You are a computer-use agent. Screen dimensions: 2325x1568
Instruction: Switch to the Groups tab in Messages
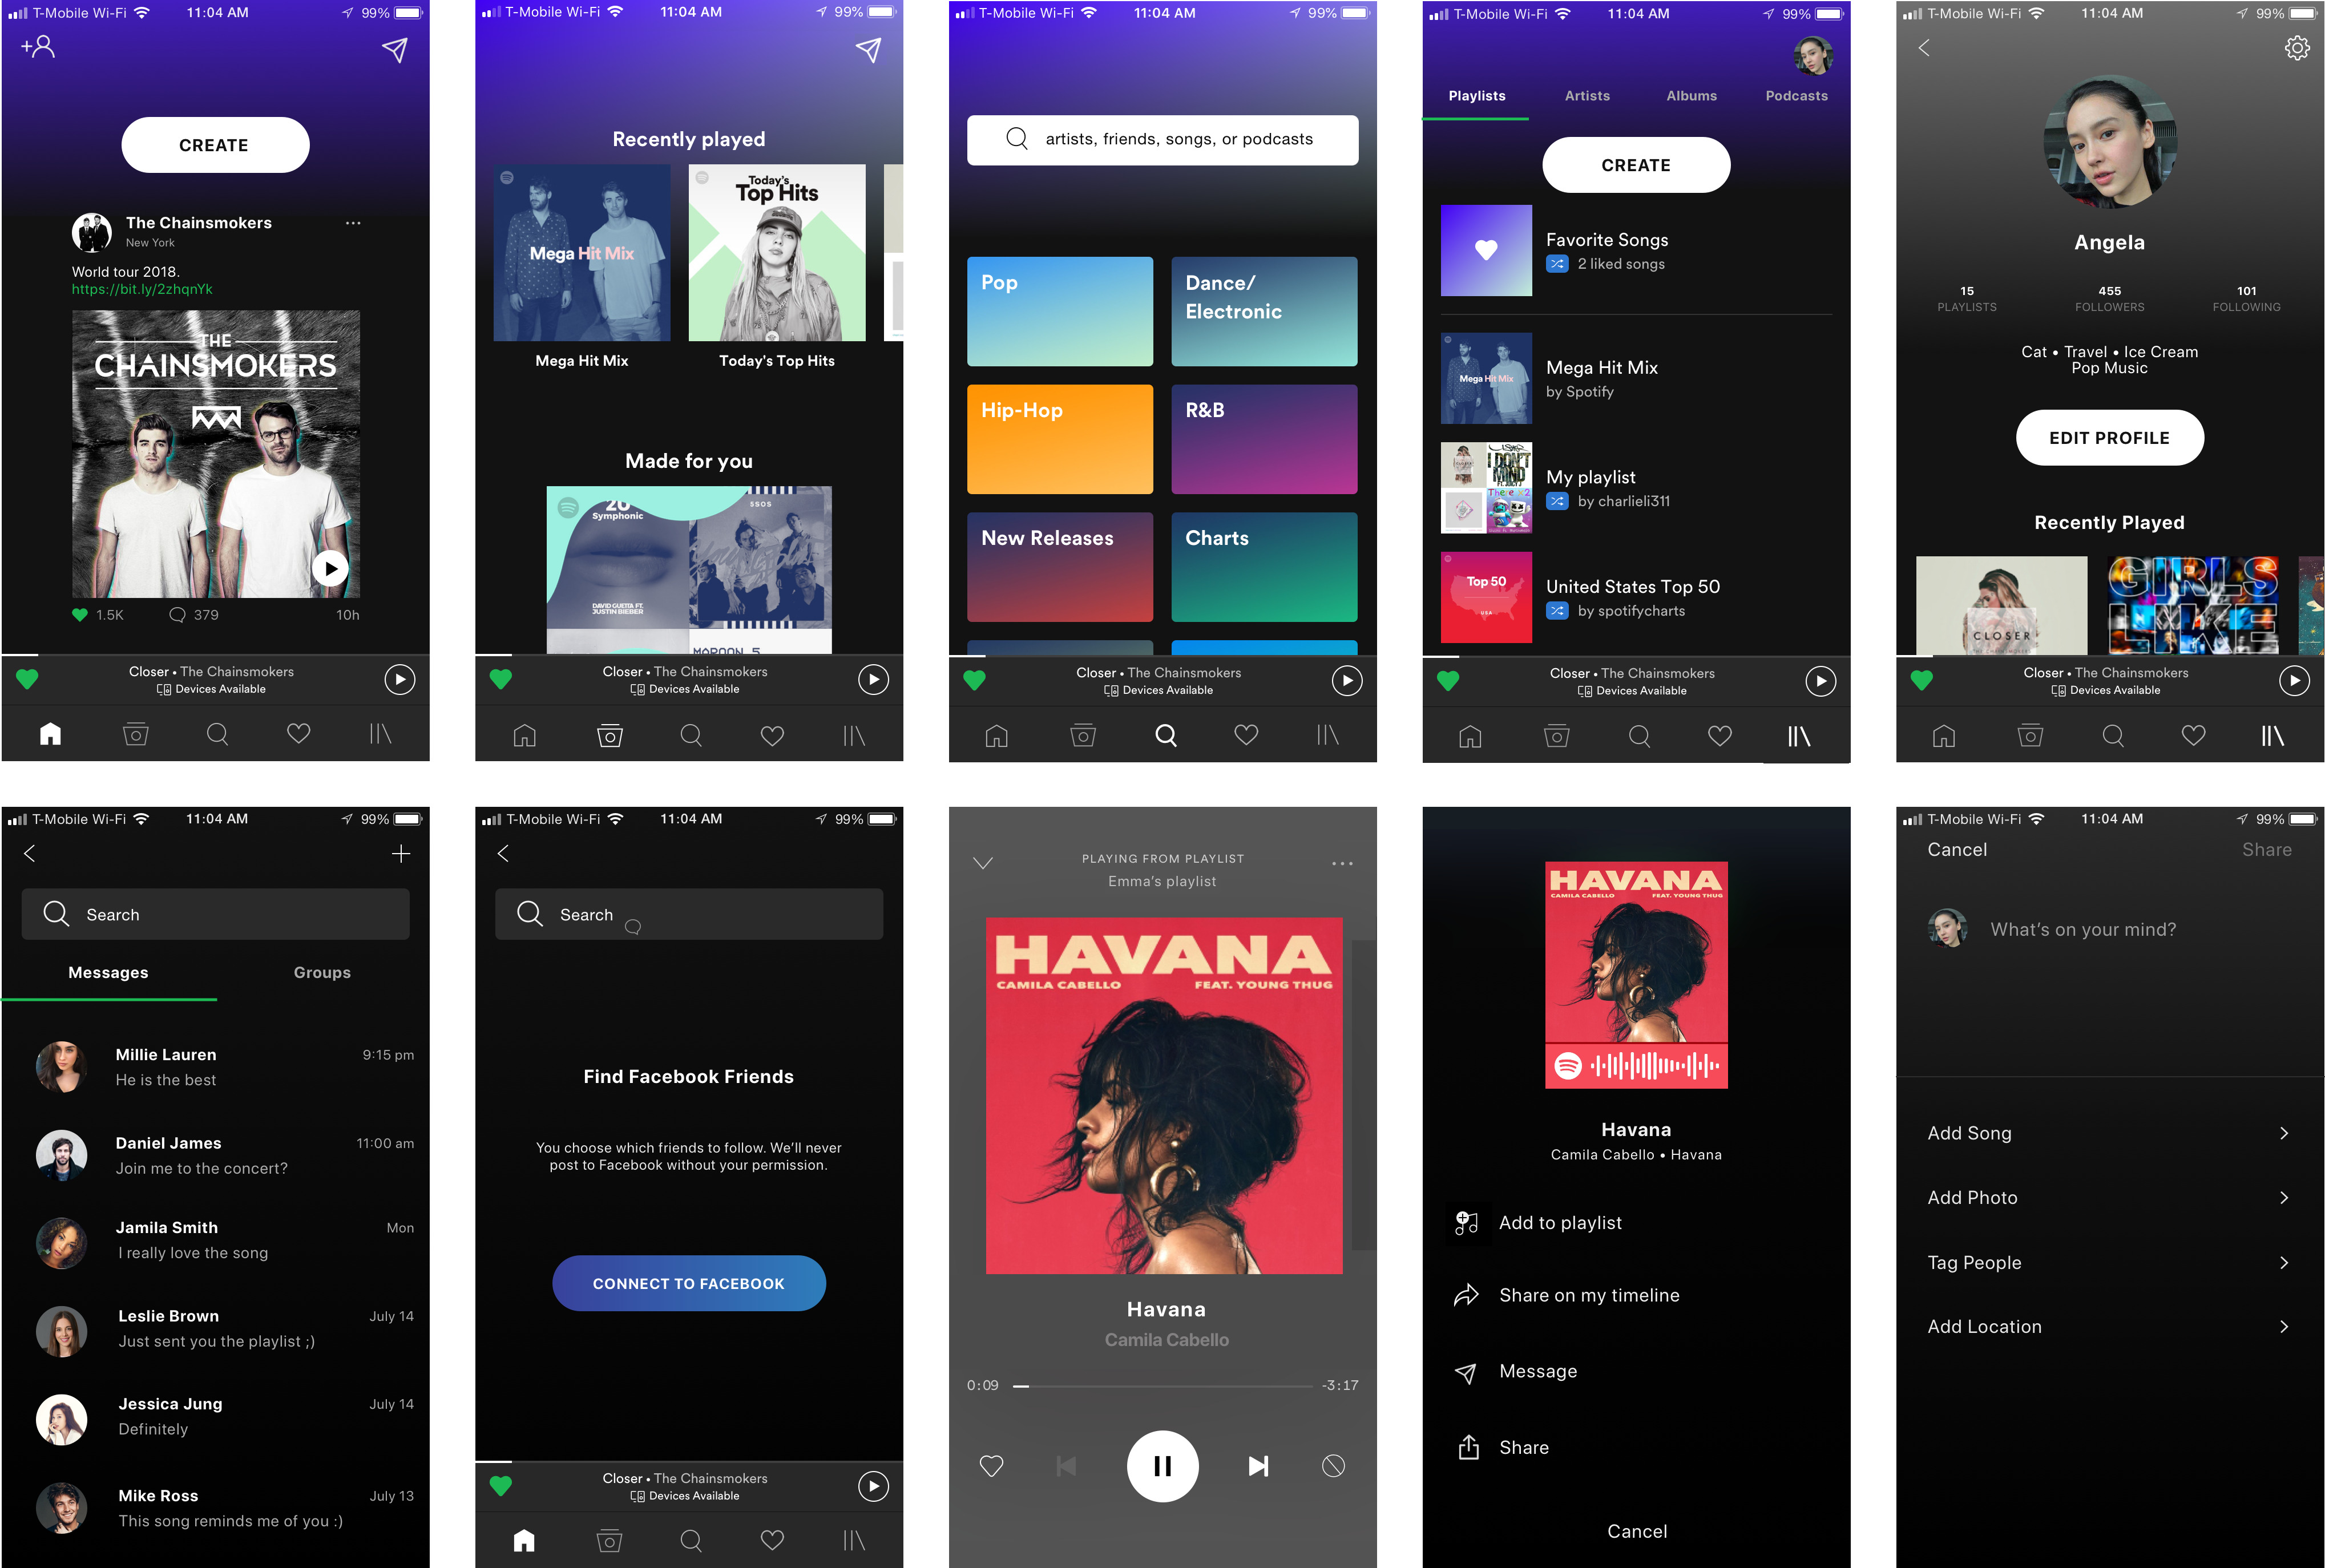[x=322, y=972]
